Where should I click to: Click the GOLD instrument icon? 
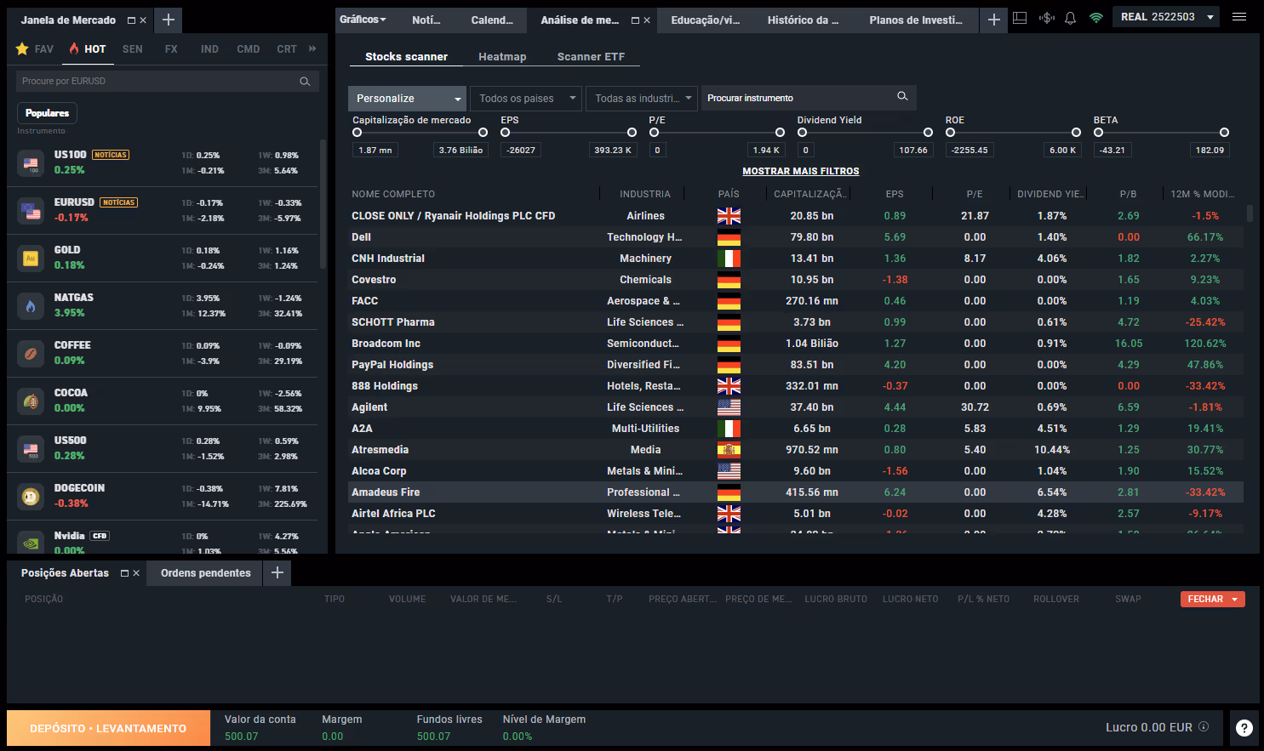coord(31,258)
